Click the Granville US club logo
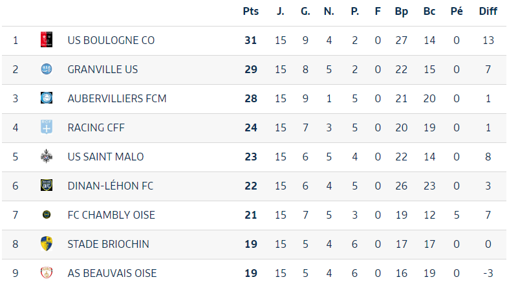The width and height of the screenshot is (507, 286). click(47, 69)
